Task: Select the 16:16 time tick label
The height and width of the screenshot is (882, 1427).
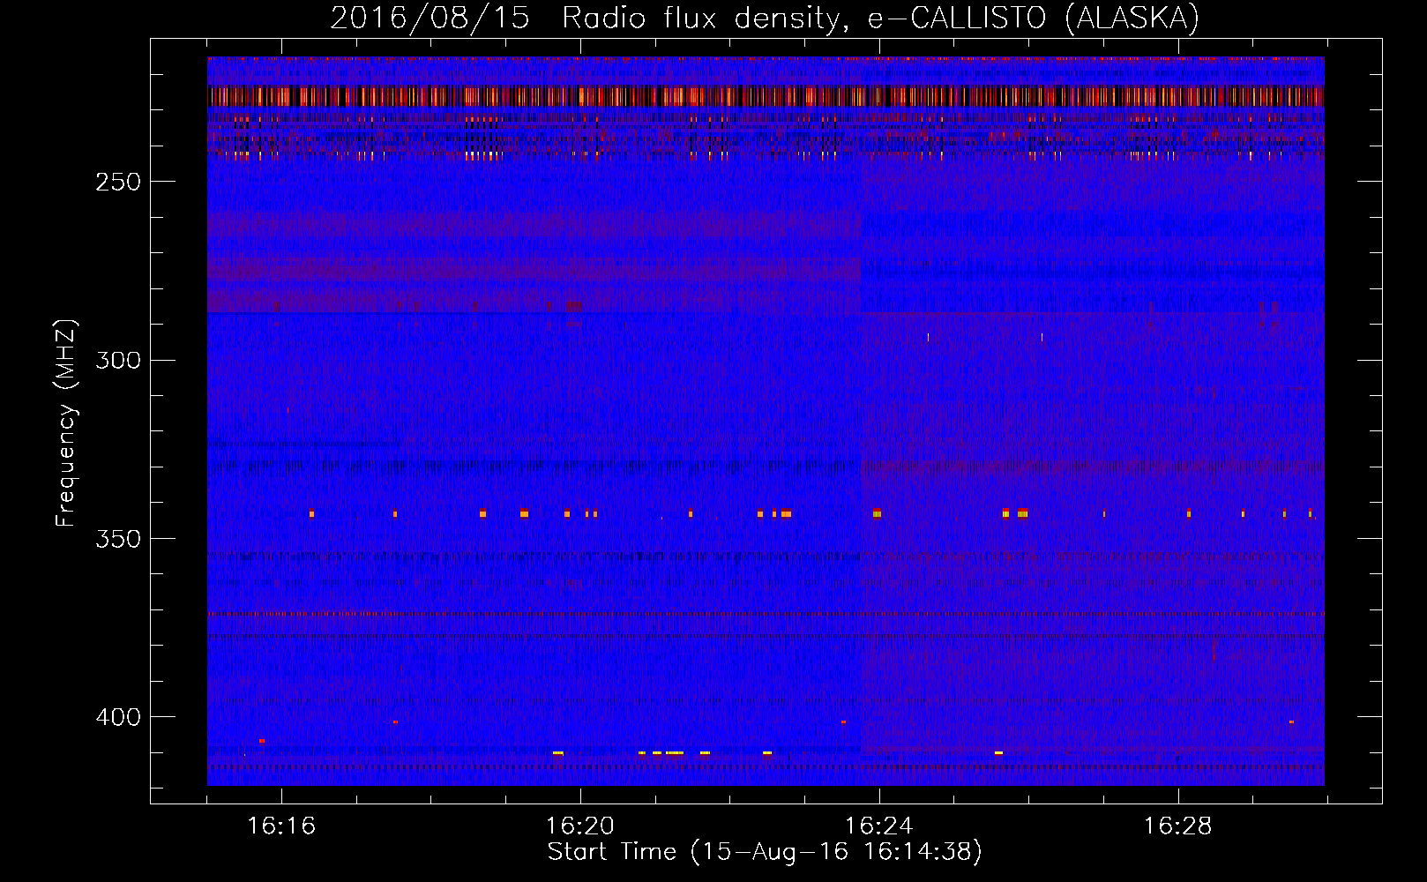Action: pyautogui.click(x=281, y=826)
